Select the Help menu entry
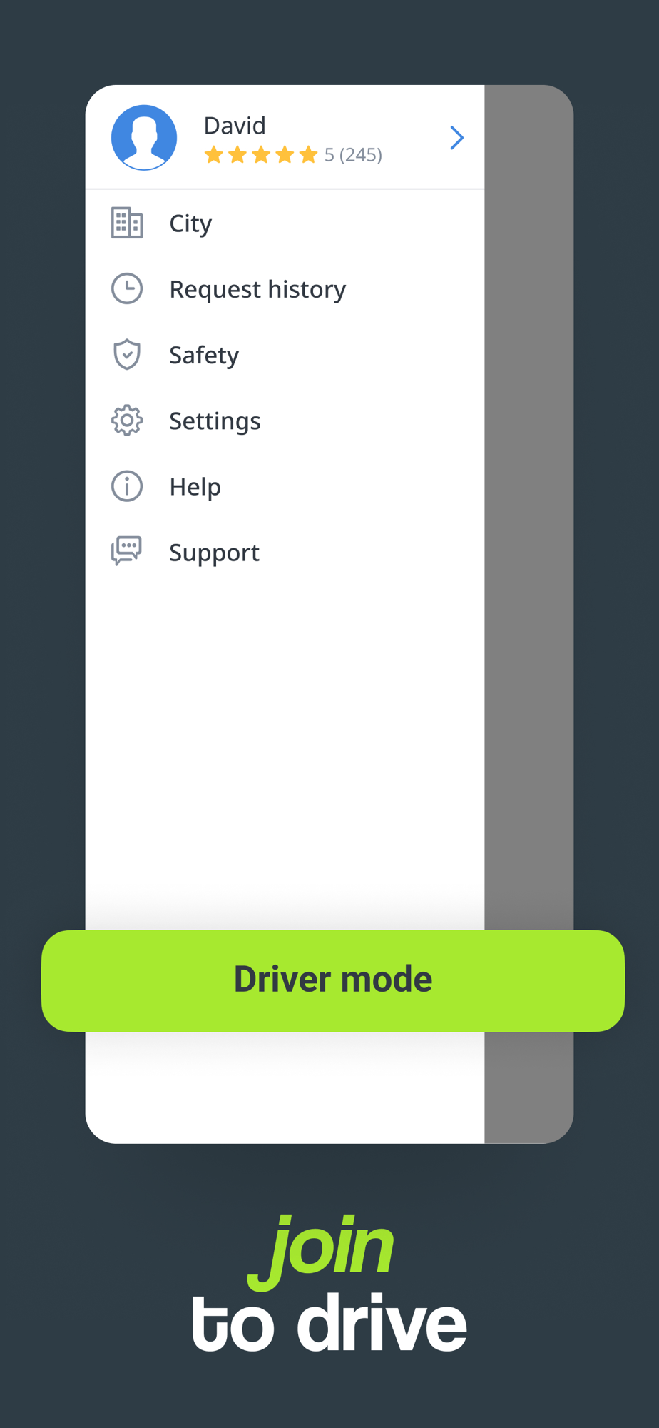 [x=285, y=486]
